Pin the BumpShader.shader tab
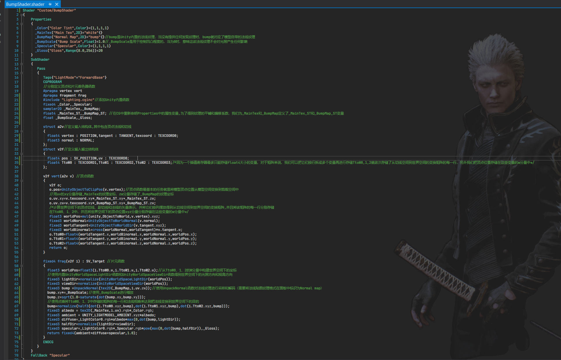This screenshot has height=360, width=561. tap(50, 4)
